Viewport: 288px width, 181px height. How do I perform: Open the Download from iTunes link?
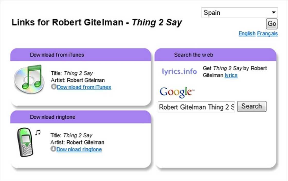click(x=84, y=87)
